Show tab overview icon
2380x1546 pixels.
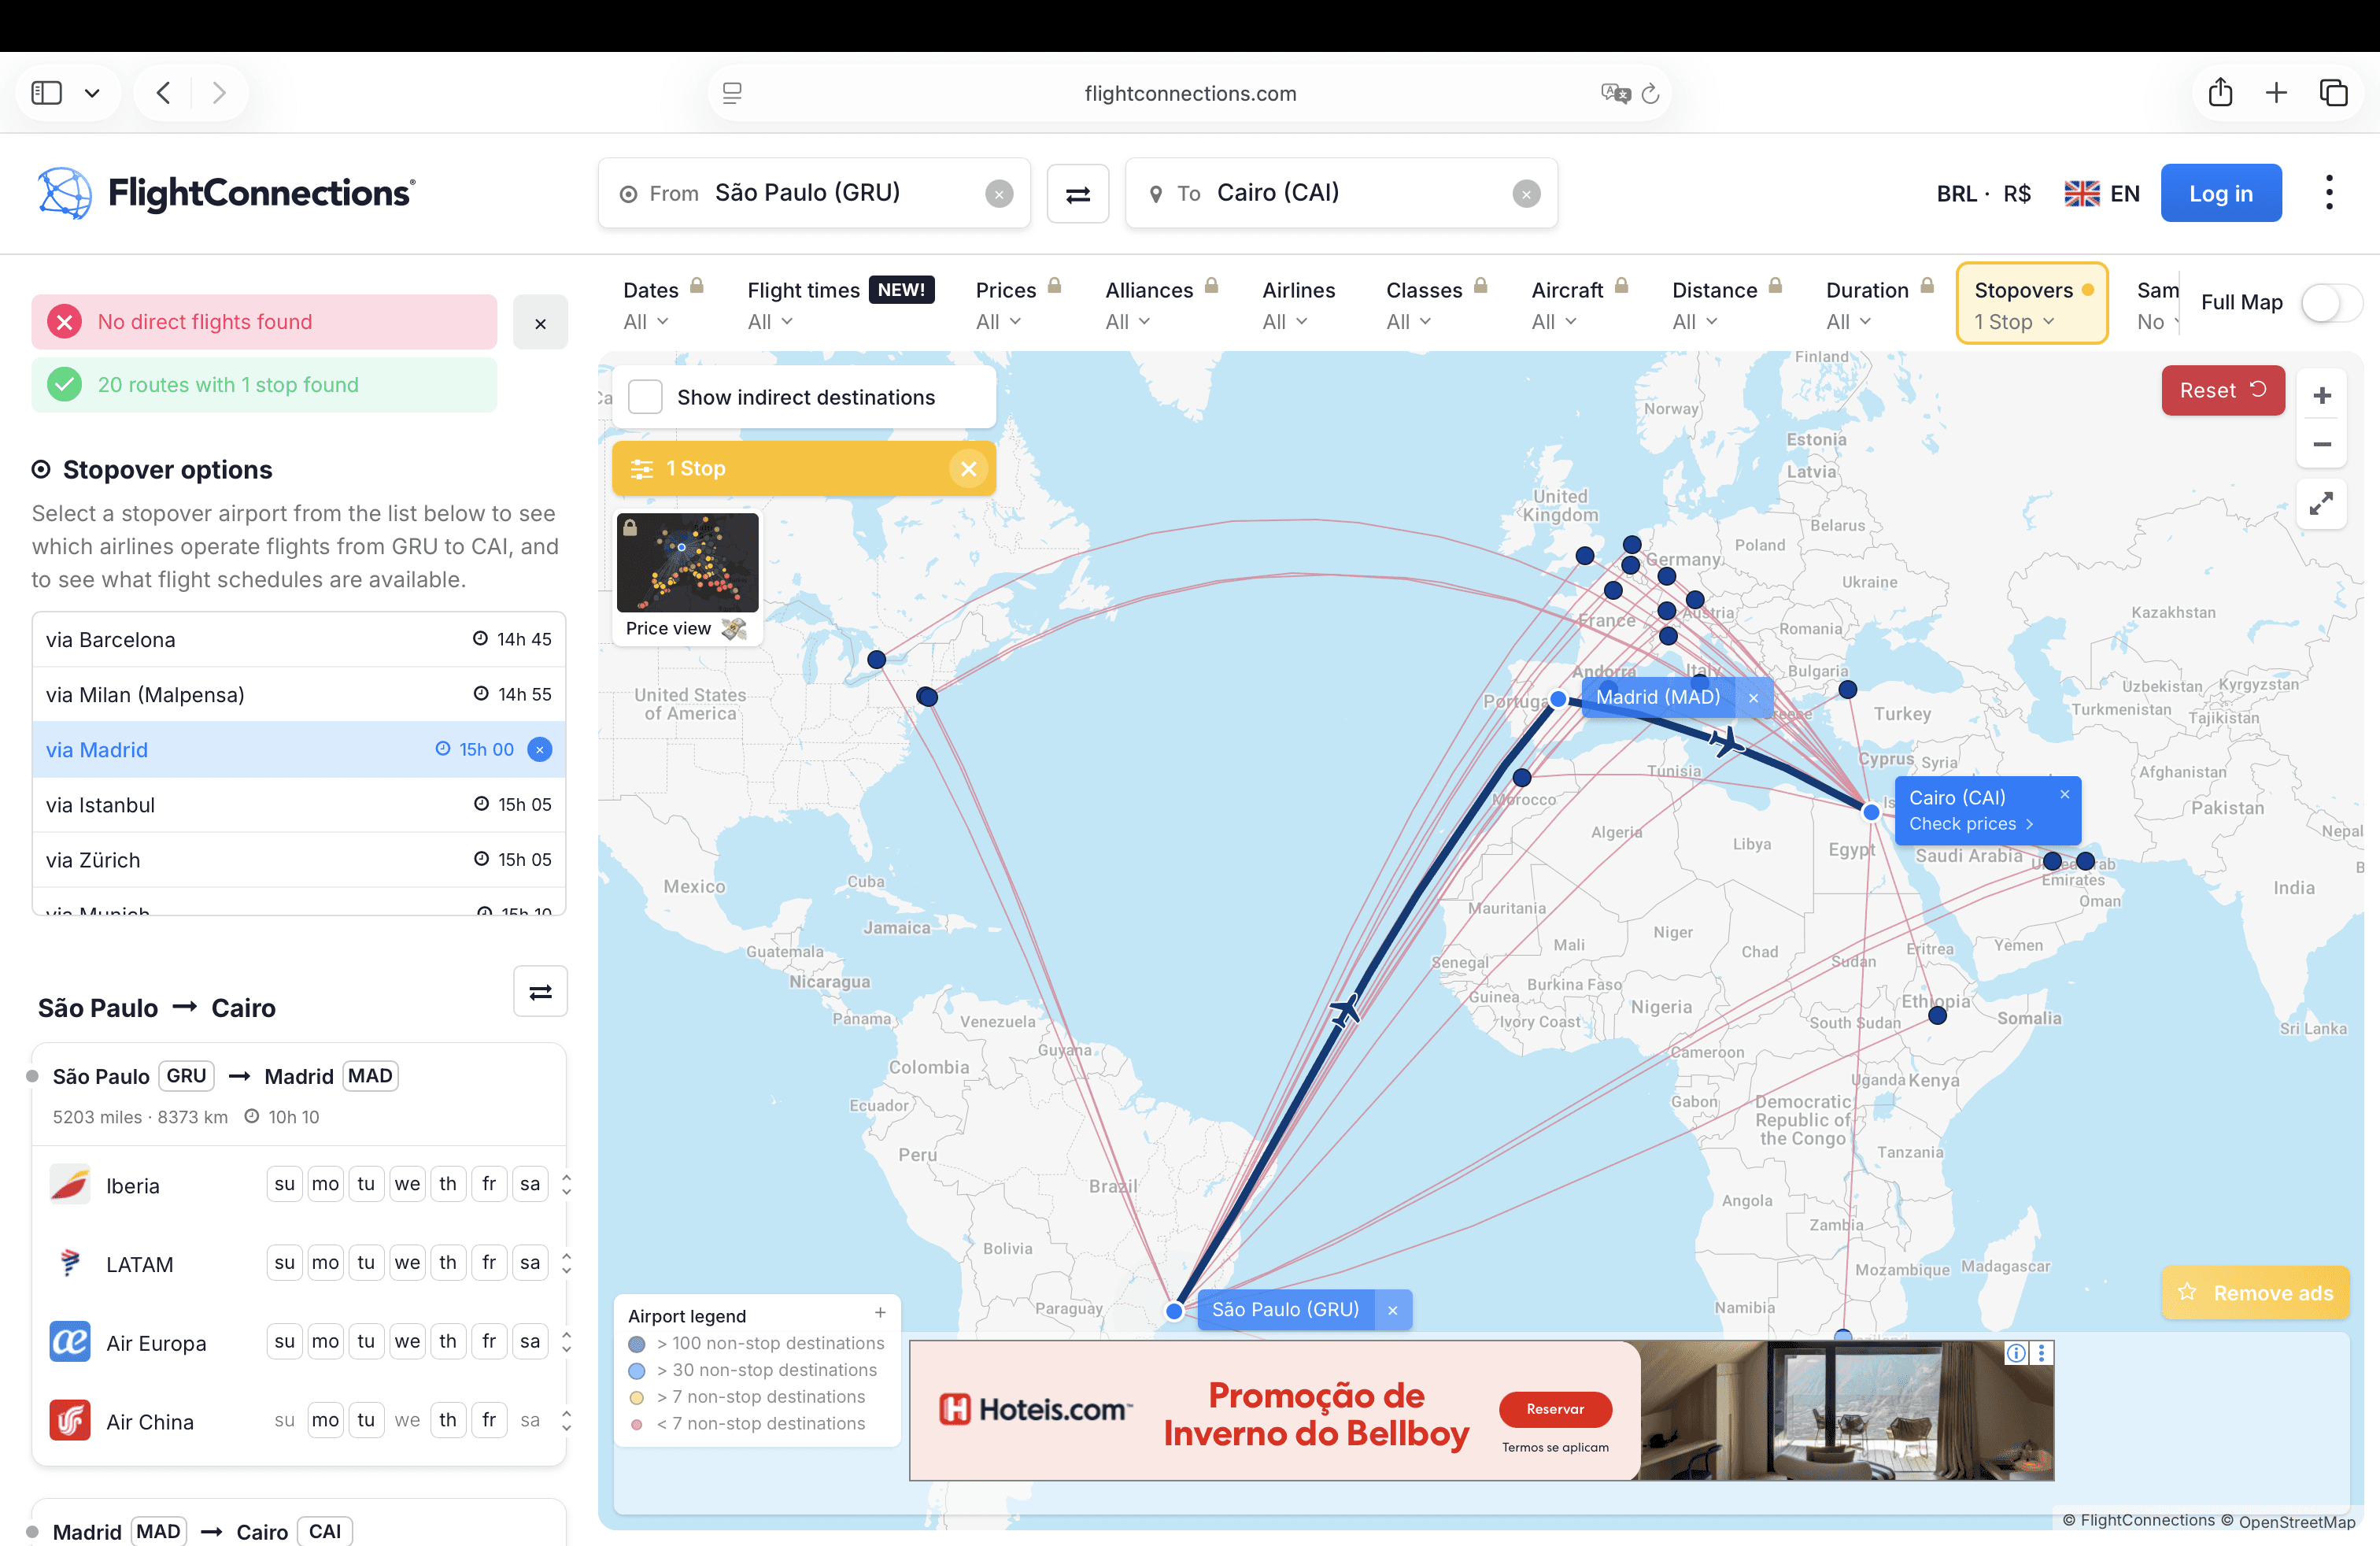click(x=2333, y=93)
